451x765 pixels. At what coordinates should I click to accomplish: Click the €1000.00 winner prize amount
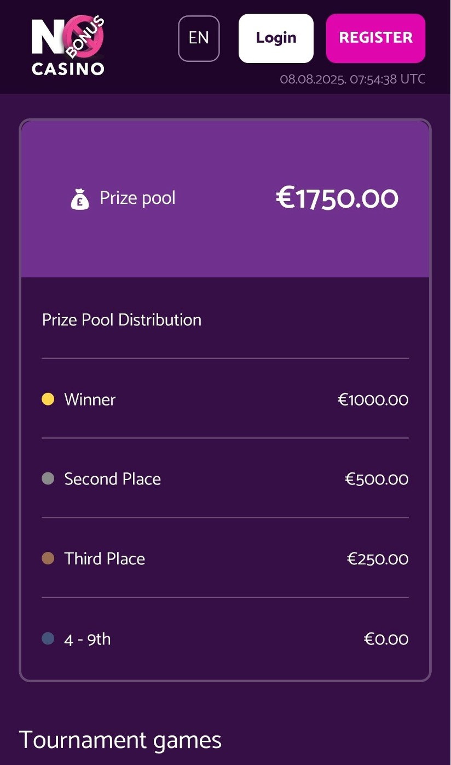tap(373, 399)
